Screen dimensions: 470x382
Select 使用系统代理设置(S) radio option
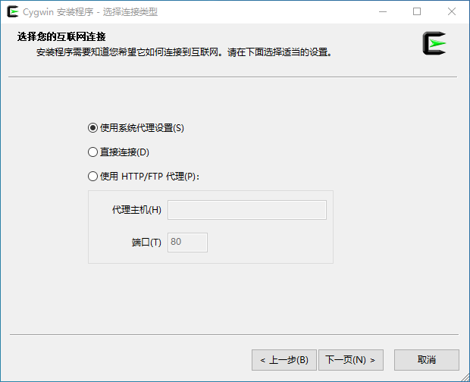click(x=93, y=128)
